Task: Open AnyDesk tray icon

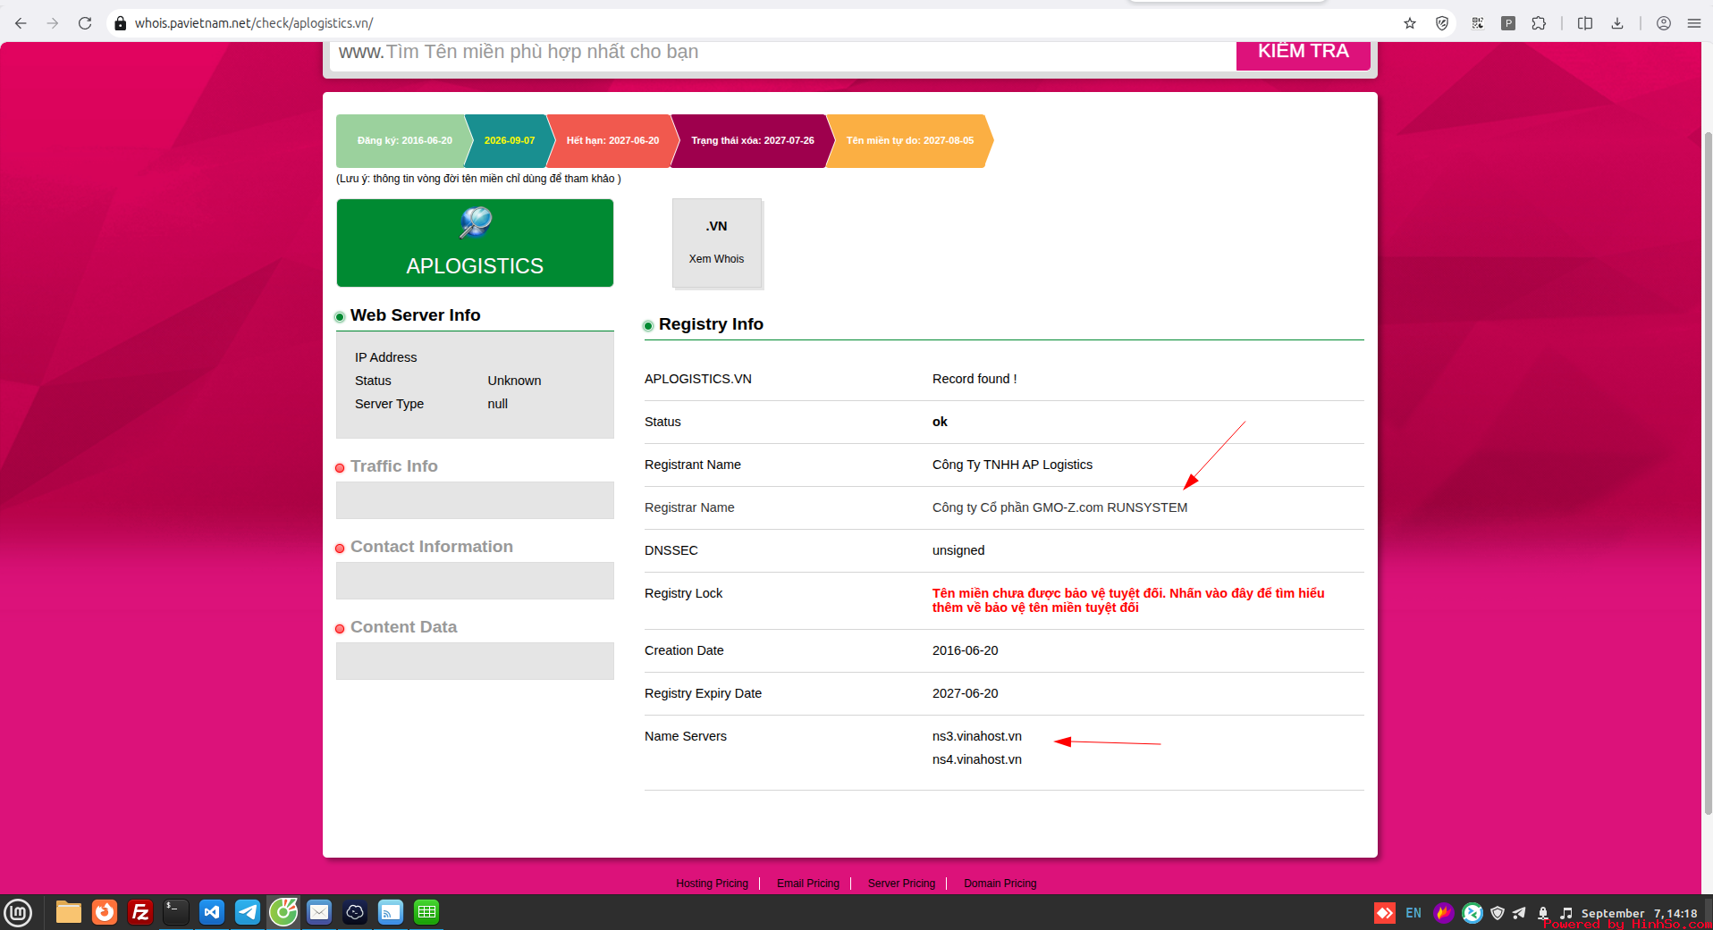Action: click(1384, 913)
